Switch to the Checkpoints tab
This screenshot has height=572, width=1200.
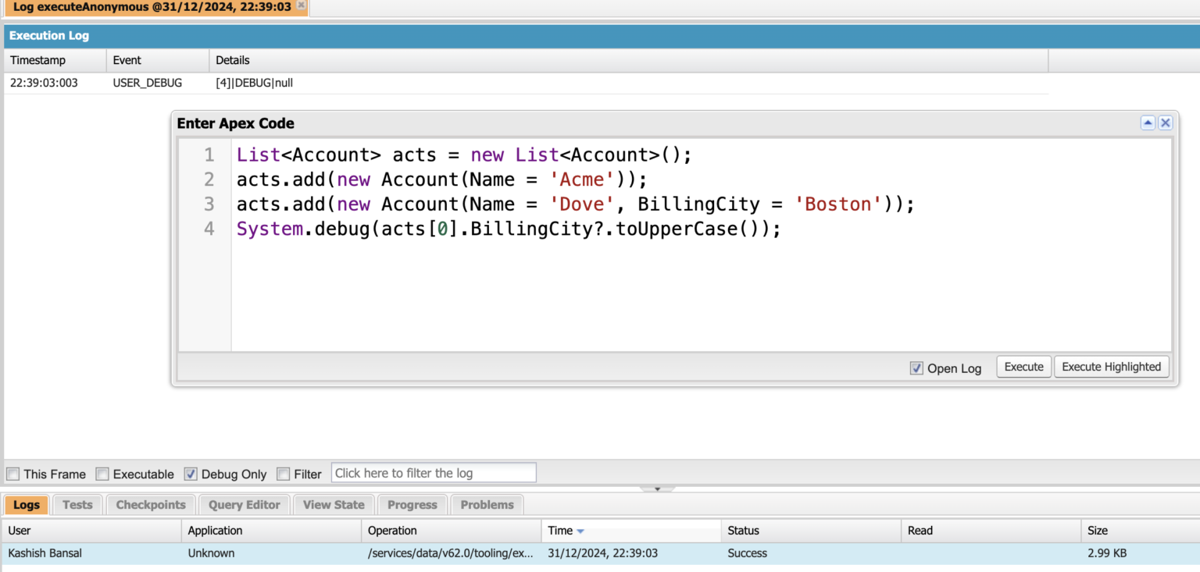pos(150,504)
